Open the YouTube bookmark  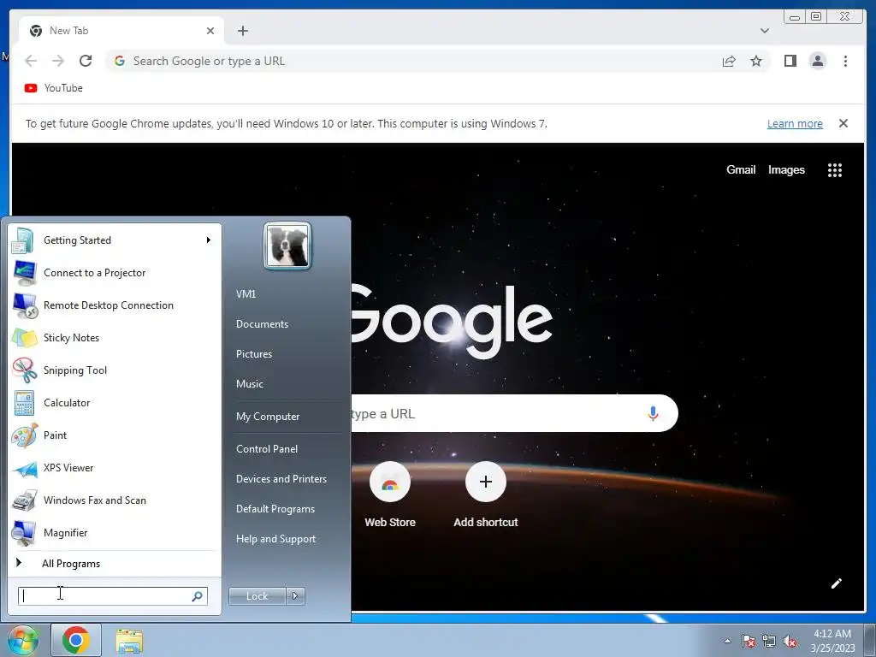54,88
